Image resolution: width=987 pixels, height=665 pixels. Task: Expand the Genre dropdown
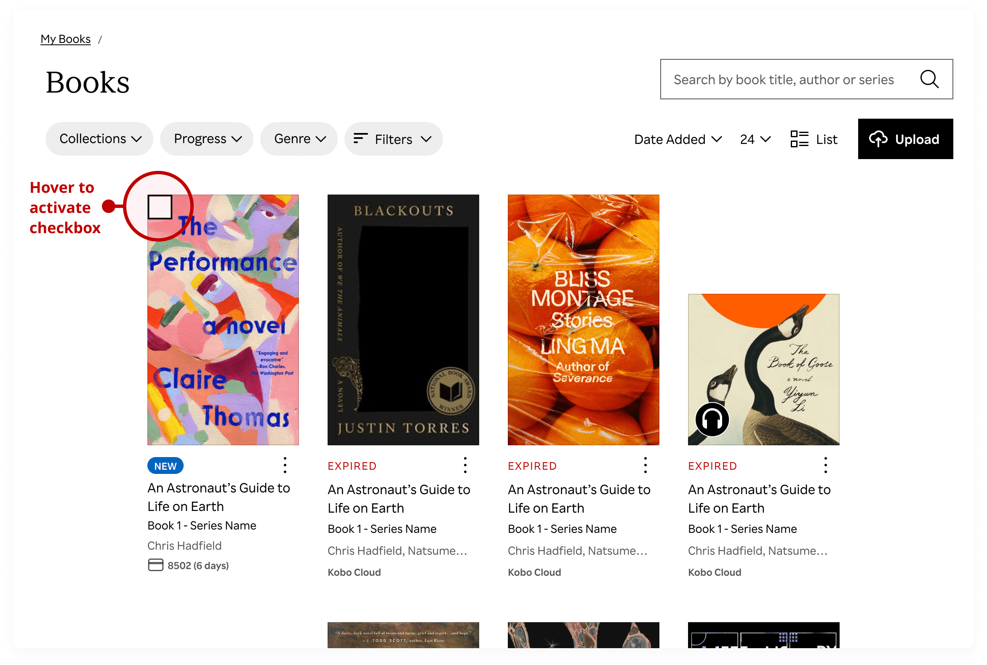click(299, 139)
